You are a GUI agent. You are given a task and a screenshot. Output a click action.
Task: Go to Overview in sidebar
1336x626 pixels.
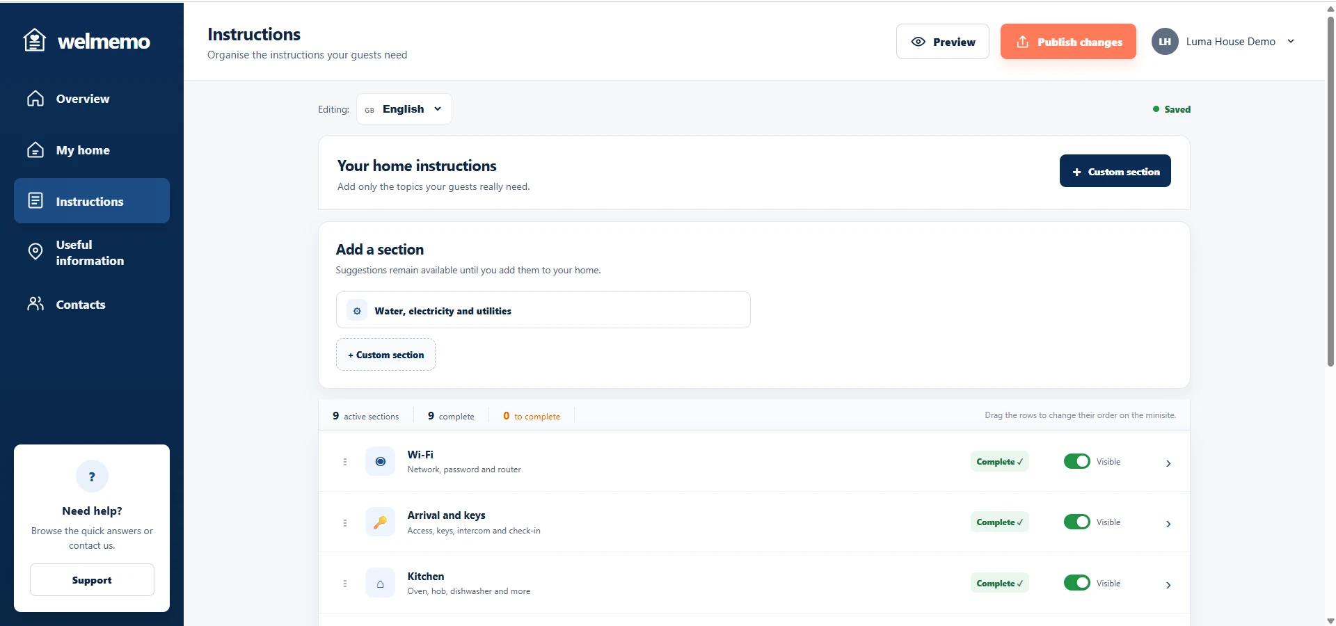pos(92,99)
